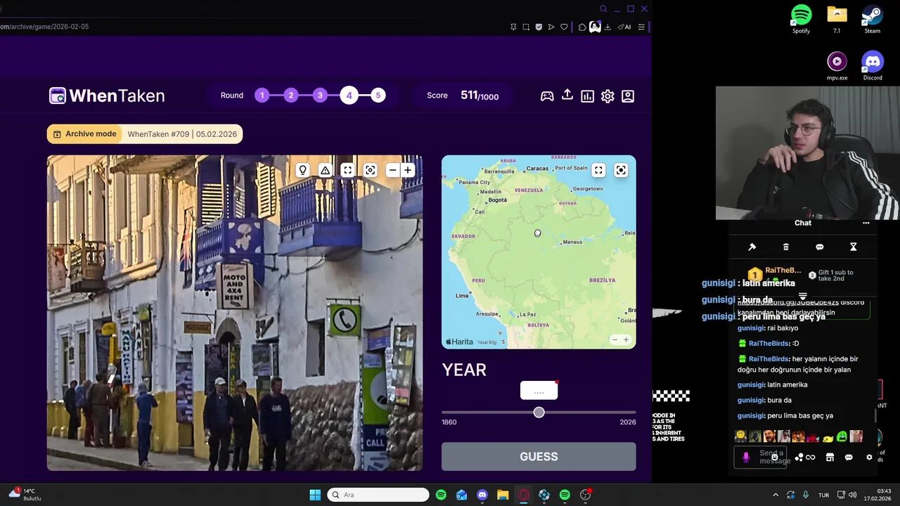The width and height of the screenshot is (900, 506).
Task: Click the browser pin icon
Action: coord(513,27)
